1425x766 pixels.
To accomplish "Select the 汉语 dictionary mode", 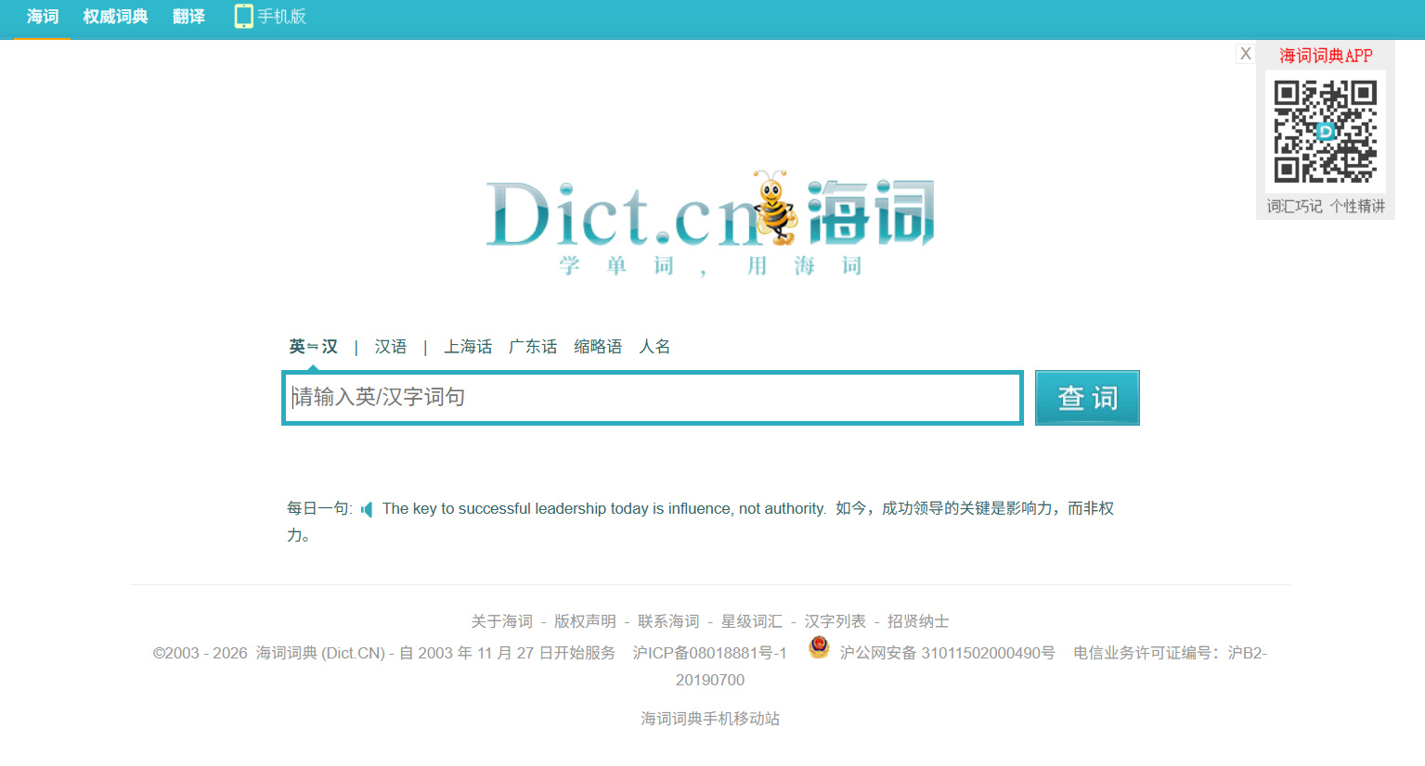I will (391, 346).
